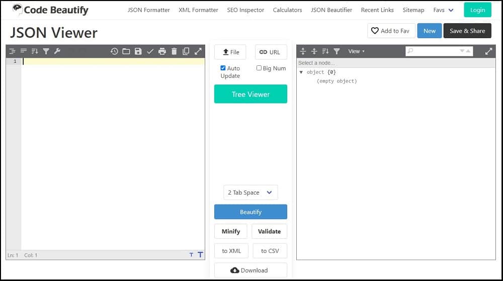Enable the Big Num checkbox

259,68
